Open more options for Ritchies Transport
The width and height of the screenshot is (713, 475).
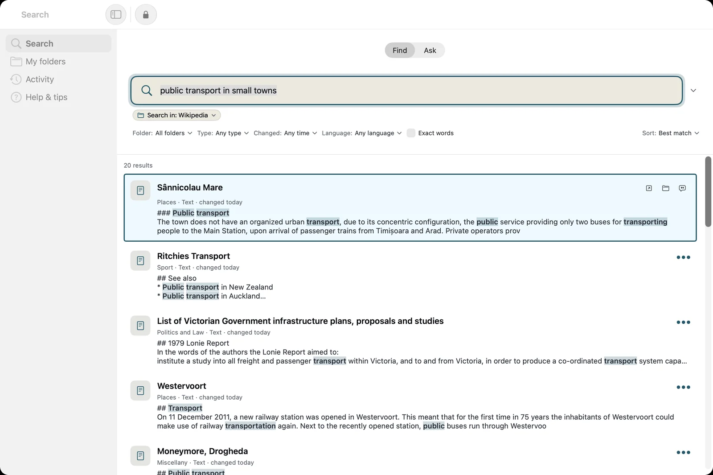(x=683, y=257)
